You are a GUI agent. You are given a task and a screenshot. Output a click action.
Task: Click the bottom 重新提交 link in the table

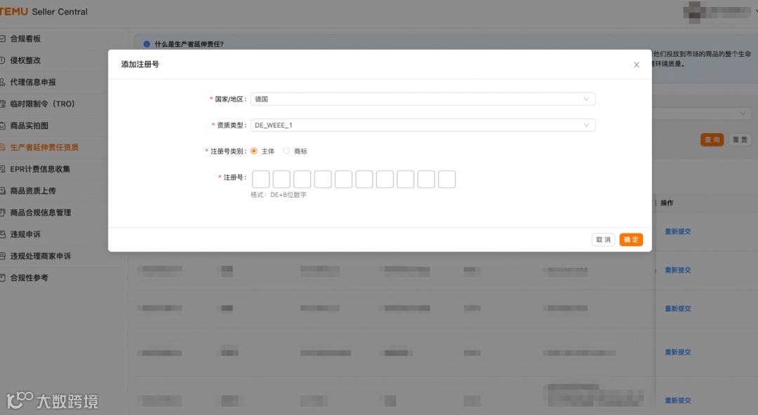(x=678, y=400)
